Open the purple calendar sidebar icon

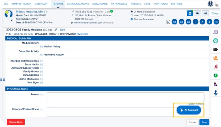coord(216,32)
